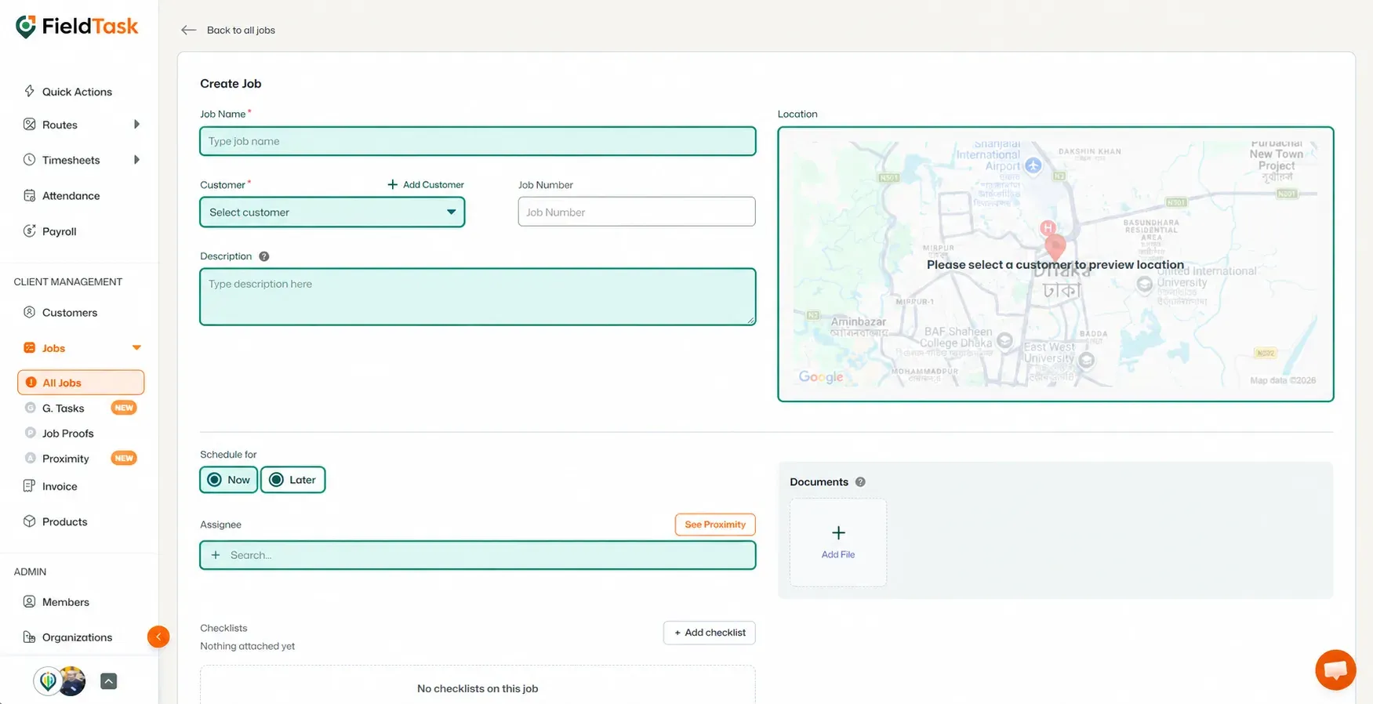Click the Google logo on map
The width and height of the screenshot is (1373, 704).
821,377
